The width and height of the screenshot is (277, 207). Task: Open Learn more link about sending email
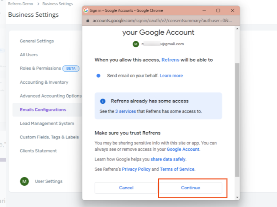171,76
